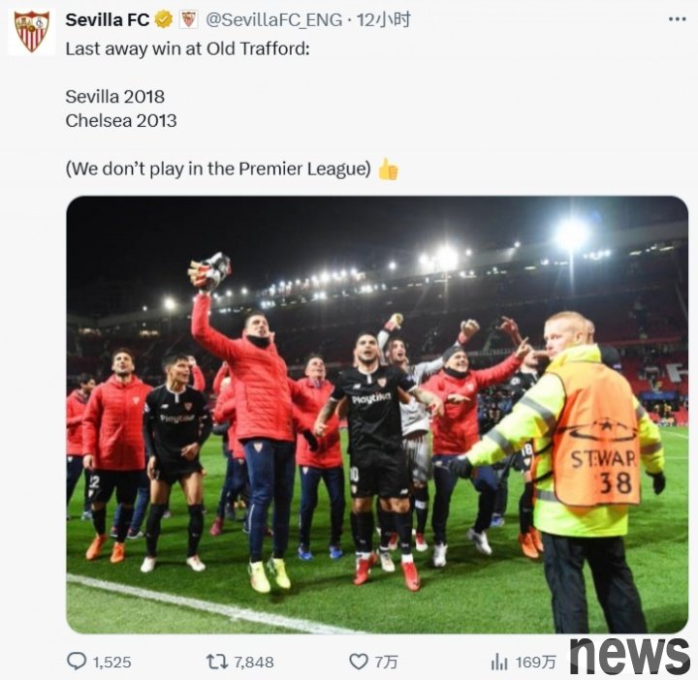Like the tweet with heart icon
Image resolution: width=698 pixels, height=680 pixels.
tap(359, 662)
